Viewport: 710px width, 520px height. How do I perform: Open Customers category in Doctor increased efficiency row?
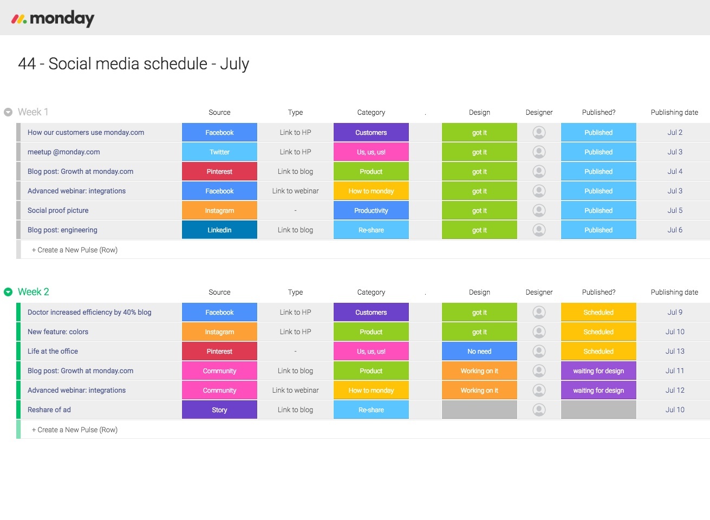[371, 313]
